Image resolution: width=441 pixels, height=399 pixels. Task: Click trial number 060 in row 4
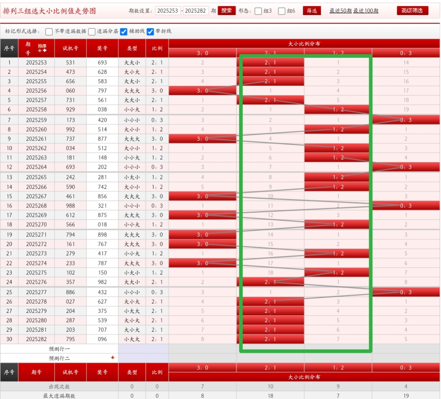point(70,91)
